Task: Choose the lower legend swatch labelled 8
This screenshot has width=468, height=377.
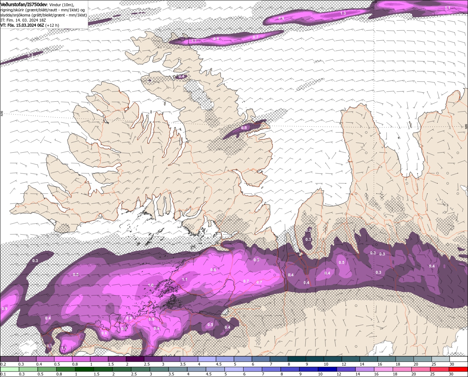Action: tap(290, 369)
